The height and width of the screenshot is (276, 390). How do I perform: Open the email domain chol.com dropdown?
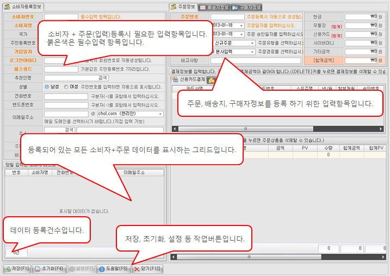coord(160,114)
